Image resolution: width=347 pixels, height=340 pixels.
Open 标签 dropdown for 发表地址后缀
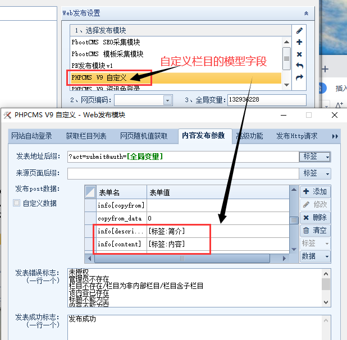[315, 157]
